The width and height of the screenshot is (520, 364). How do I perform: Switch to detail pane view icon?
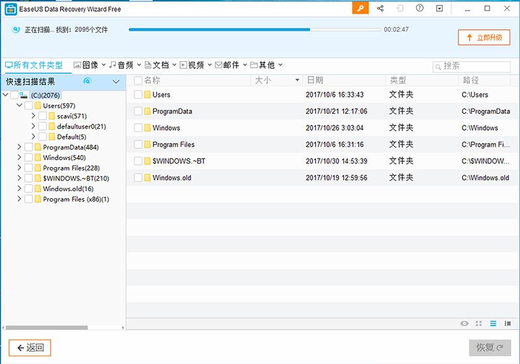point(508,324)
